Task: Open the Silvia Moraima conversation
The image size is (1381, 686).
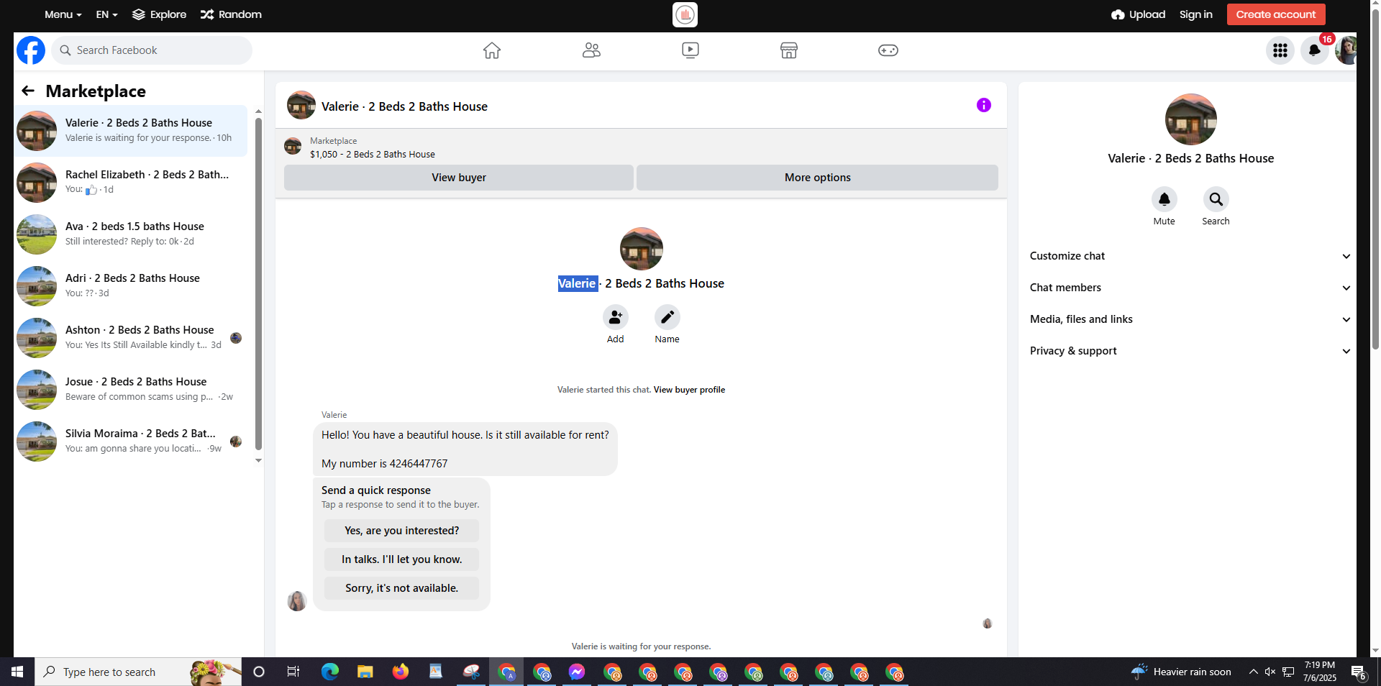Action: coord(131,441)
